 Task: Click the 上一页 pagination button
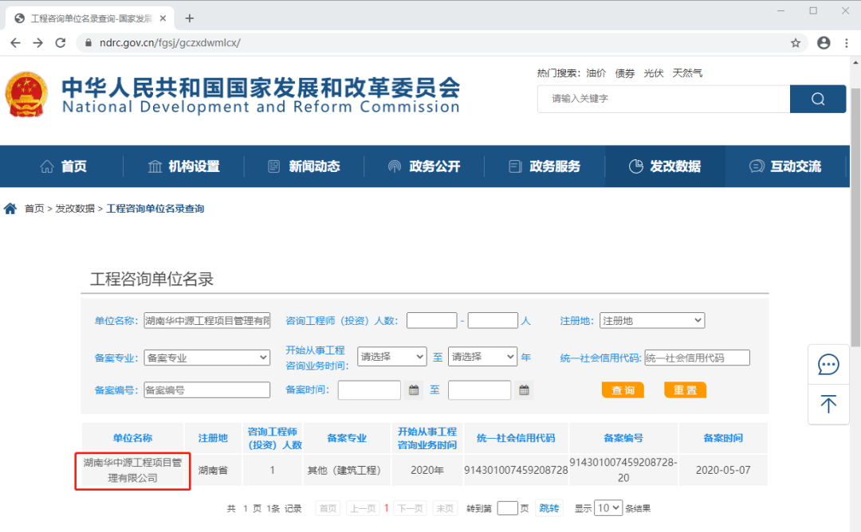coord(363,508)
